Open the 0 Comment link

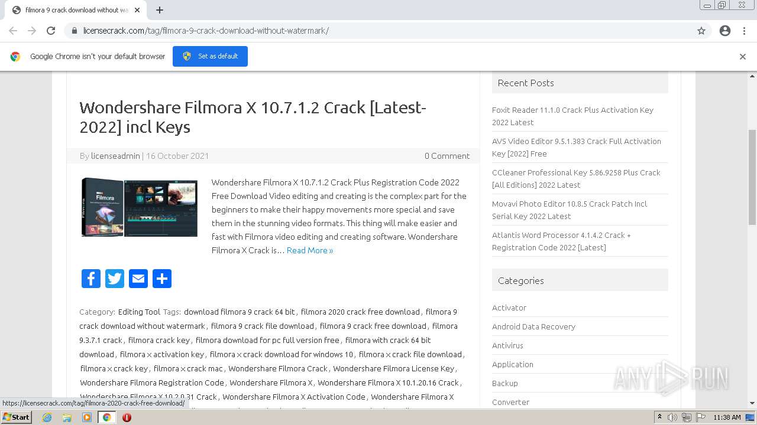tap(447, 156)
